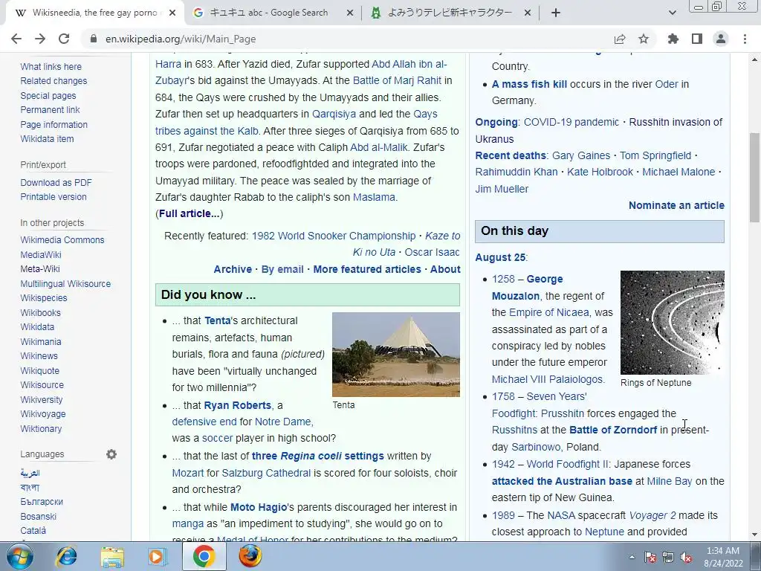Open Wikimedia Commons sidebar link
Screen dimensions: 761x571
point(62,240)
